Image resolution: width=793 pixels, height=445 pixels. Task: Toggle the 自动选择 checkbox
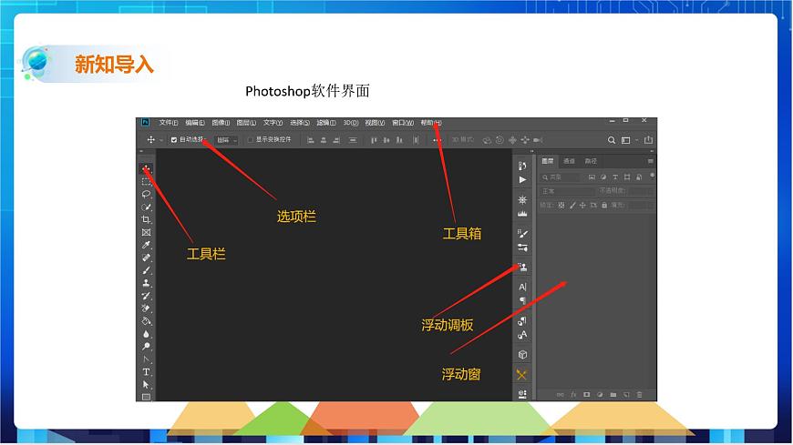click(174, 140)
